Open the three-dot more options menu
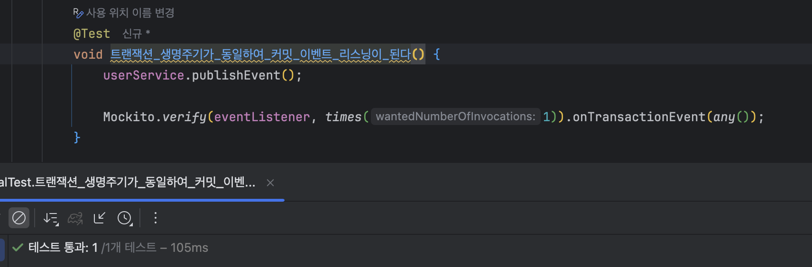Screen dimensions: 812x267 [x=156, y=218]
